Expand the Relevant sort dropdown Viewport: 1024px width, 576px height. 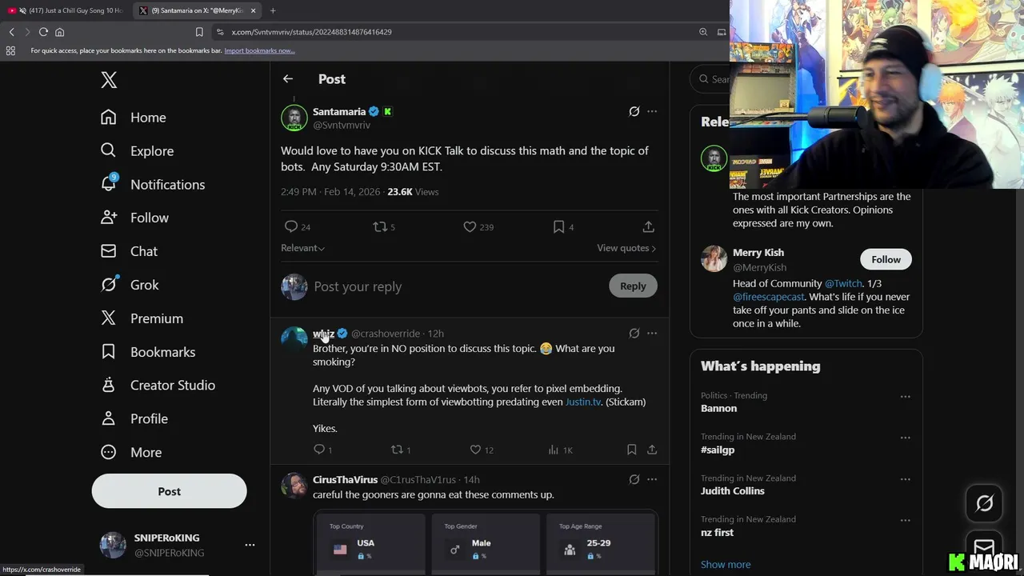click(302, 248)
